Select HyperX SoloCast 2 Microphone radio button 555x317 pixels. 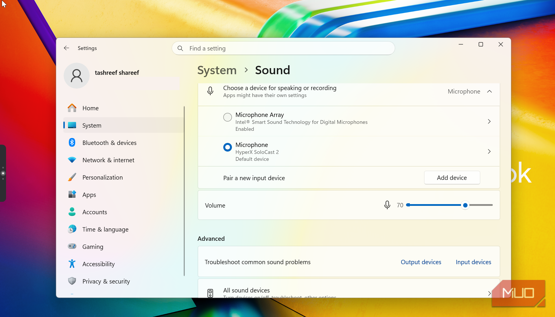point(228,147)
